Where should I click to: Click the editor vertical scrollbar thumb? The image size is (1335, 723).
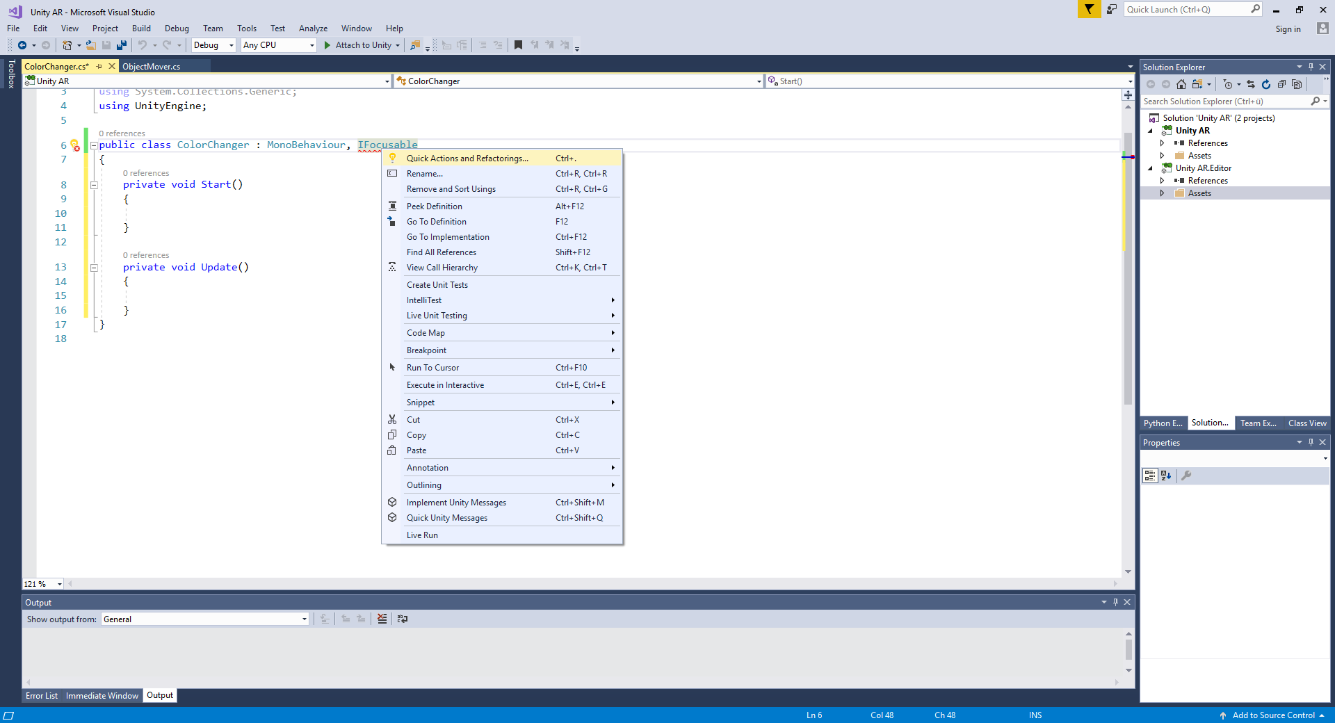[x=1128, y=264]
